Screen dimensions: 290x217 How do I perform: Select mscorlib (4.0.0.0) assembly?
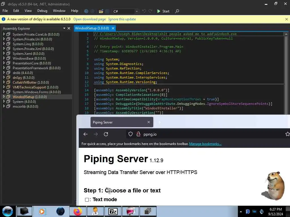point(25,106)
